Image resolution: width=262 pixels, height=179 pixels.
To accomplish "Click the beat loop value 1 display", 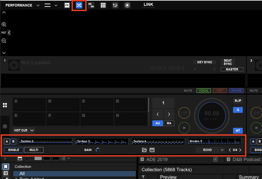I will [x=163, y=103].
